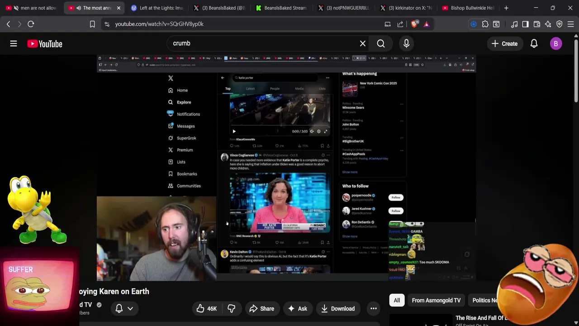Download this video
The height and width of the screenshot is (326, 579).
(337, 309)
